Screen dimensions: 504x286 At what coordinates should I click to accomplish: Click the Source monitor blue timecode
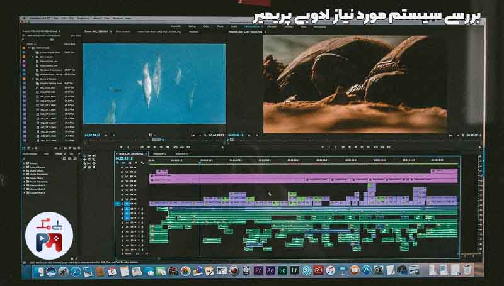[x=92, y=135]
